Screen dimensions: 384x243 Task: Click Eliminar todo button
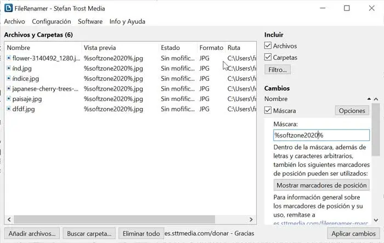[142, 234]
